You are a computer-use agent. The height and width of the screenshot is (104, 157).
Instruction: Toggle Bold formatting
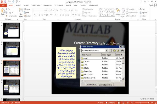pos(34,15)
